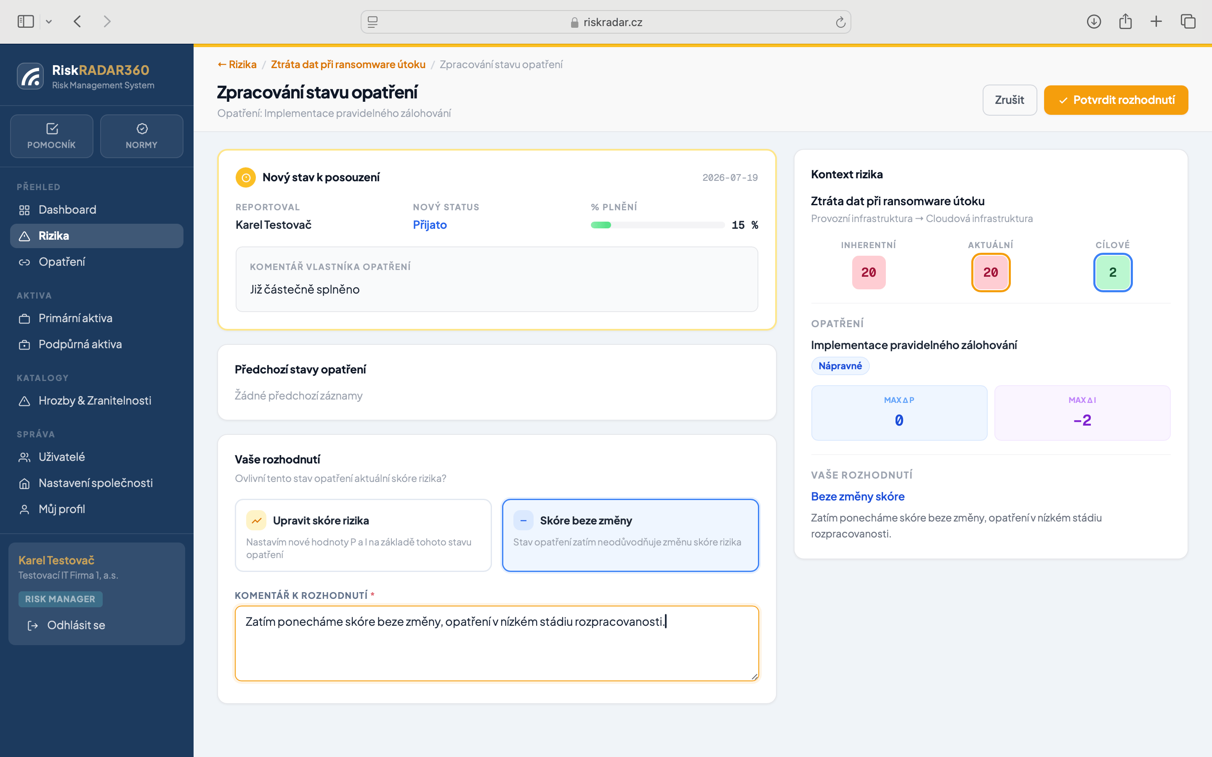Open the Pomocník panel button
The width and height of the screenshot is (1212, 757).
tap(52, 136)
